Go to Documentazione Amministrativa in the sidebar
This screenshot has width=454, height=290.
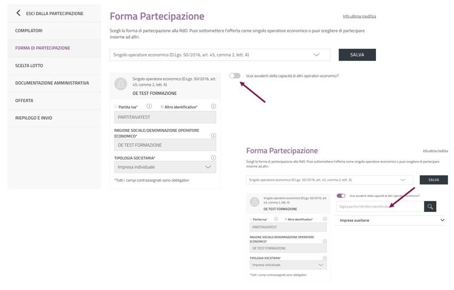pos(52,83)
